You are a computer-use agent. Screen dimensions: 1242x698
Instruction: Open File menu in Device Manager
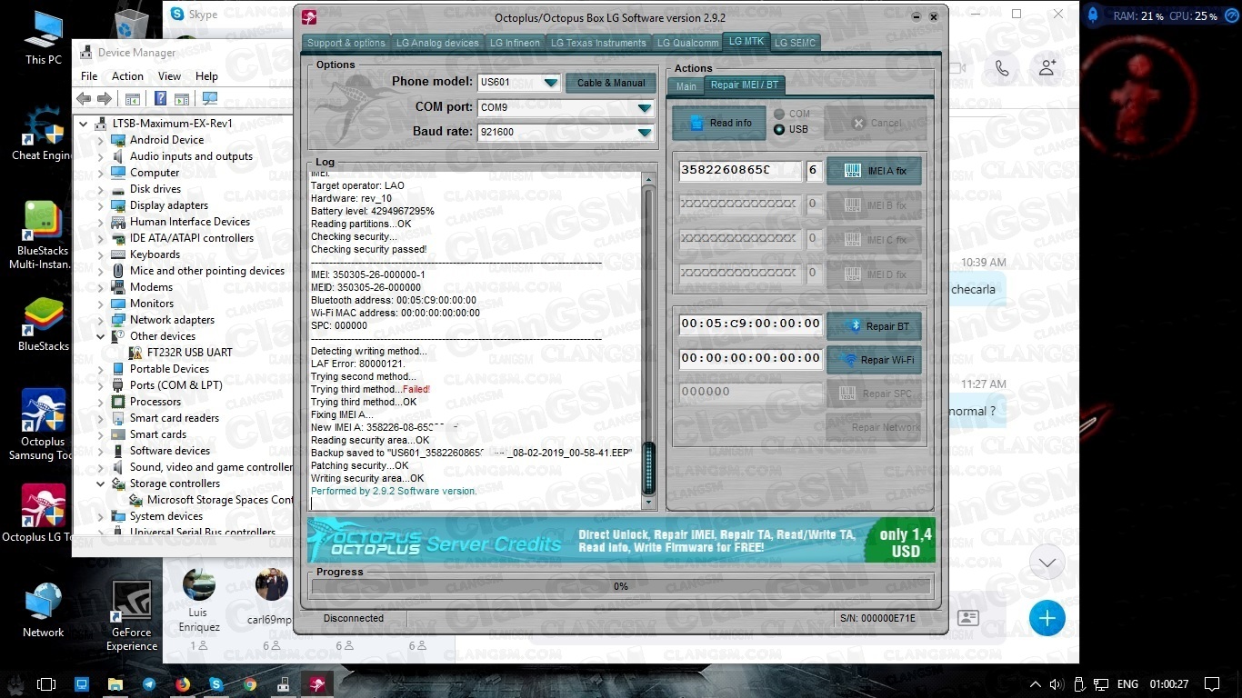click(x=89, y=76)
